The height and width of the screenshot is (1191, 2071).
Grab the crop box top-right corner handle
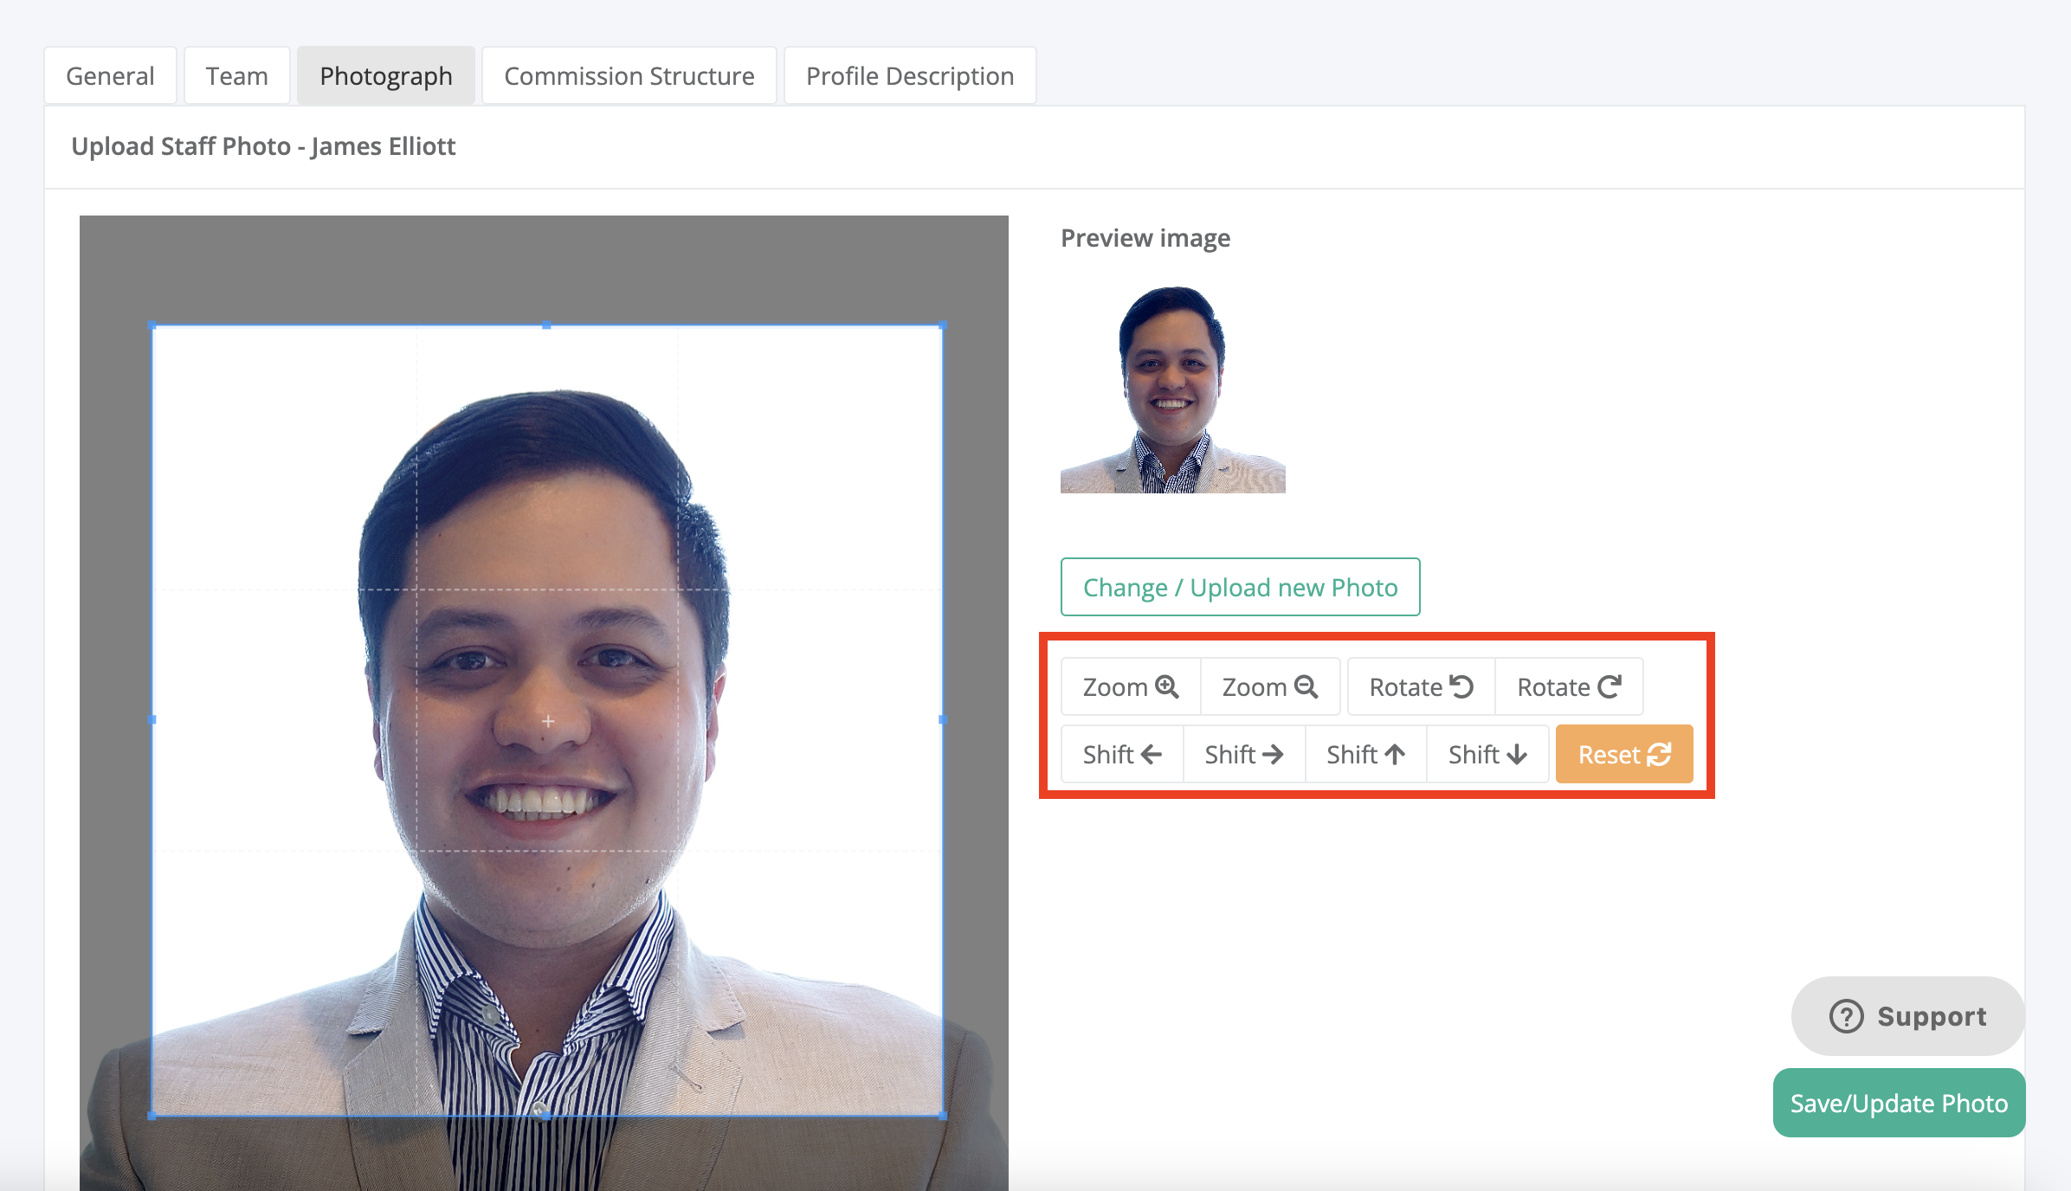click(x=943, y=325)
